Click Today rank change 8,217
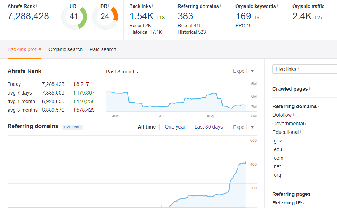The image size is (337, 208). coord(81,84)
